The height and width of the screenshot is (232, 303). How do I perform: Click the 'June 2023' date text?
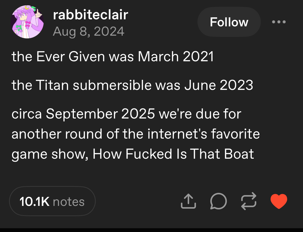[219, 85]
